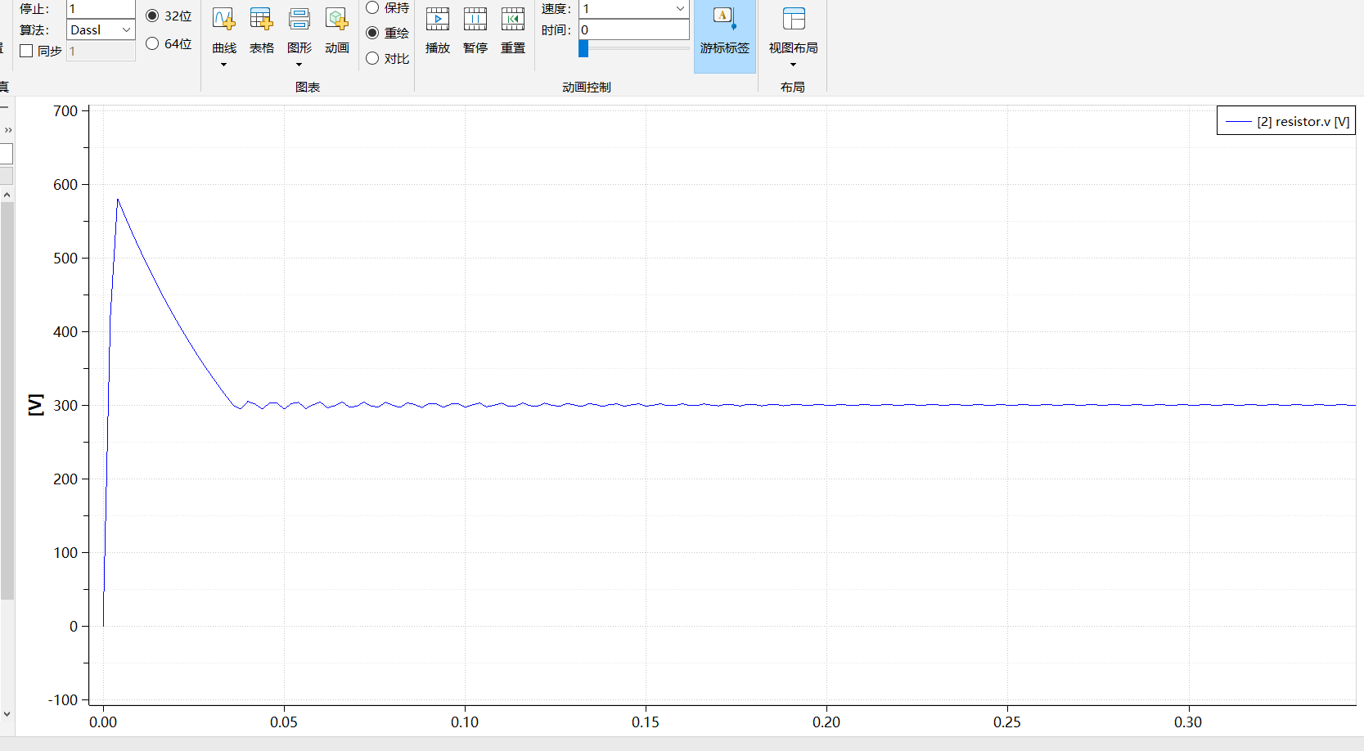The image size is (1364, 751).
Task: Click the left panel scroll down arrow
Action: [x=7, y=713]
